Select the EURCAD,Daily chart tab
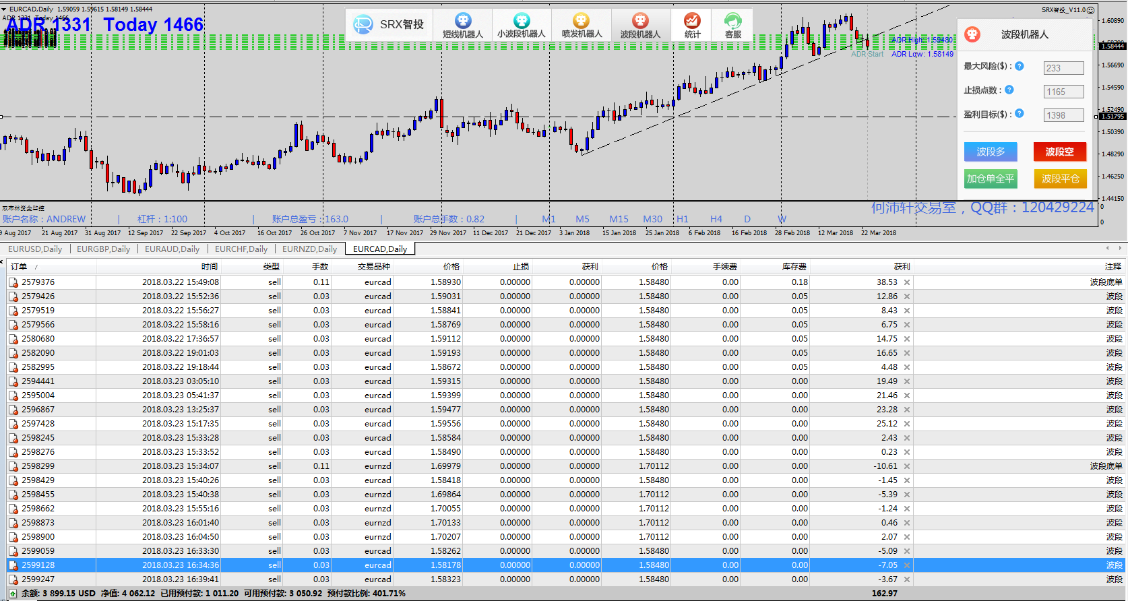 click(x=380, y=249)
